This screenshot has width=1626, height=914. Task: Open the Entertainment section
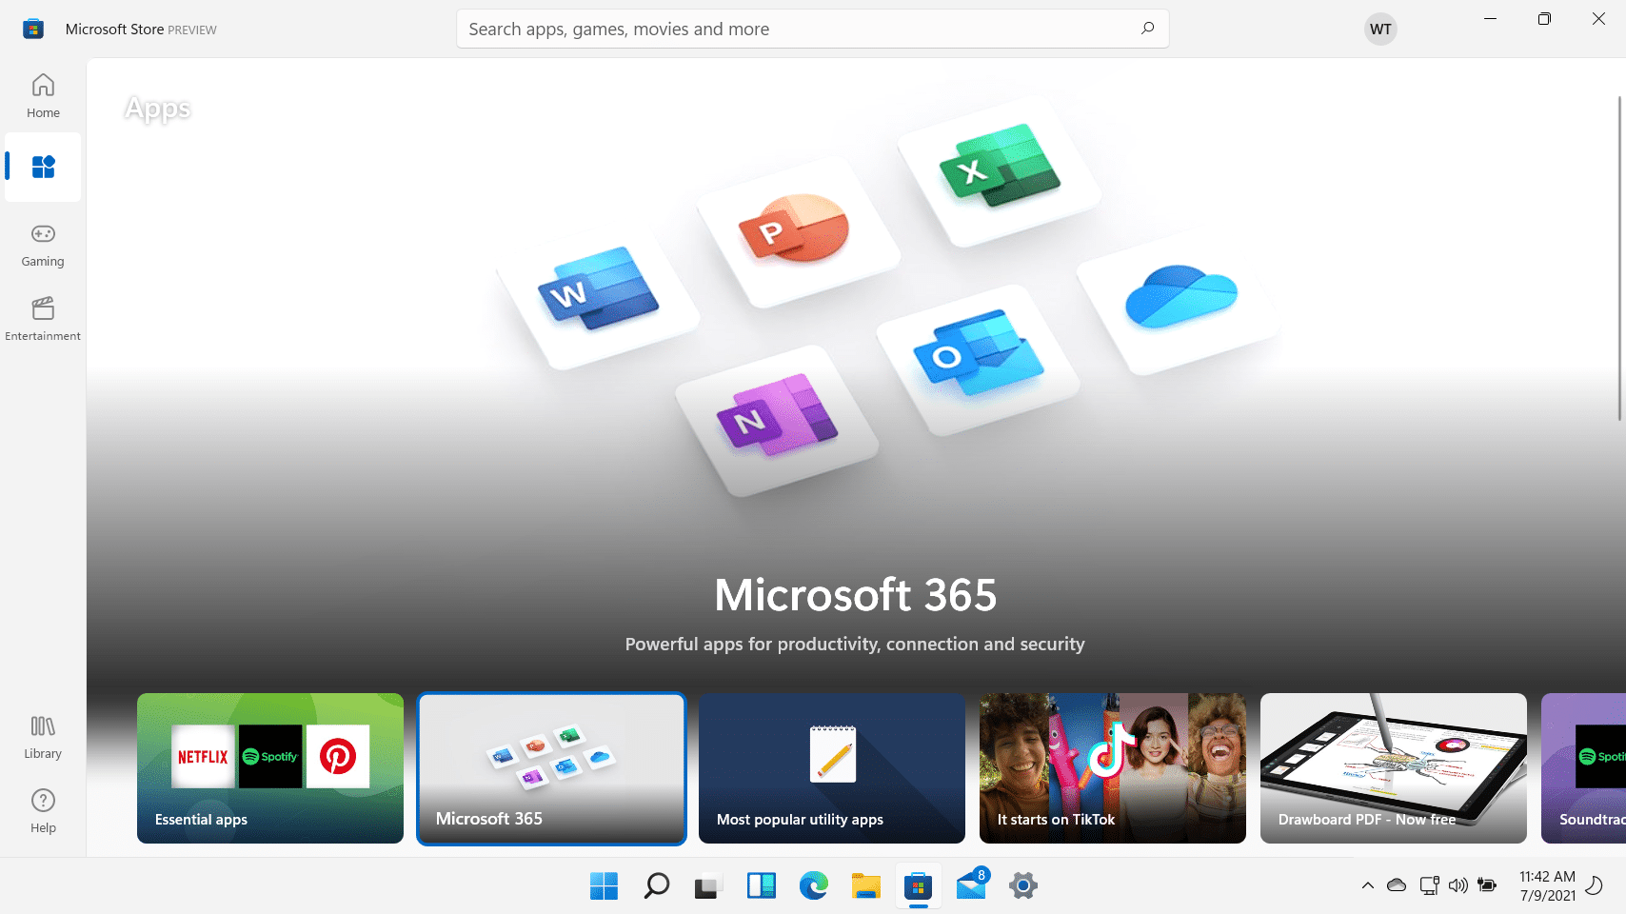[x=43, y=319]
